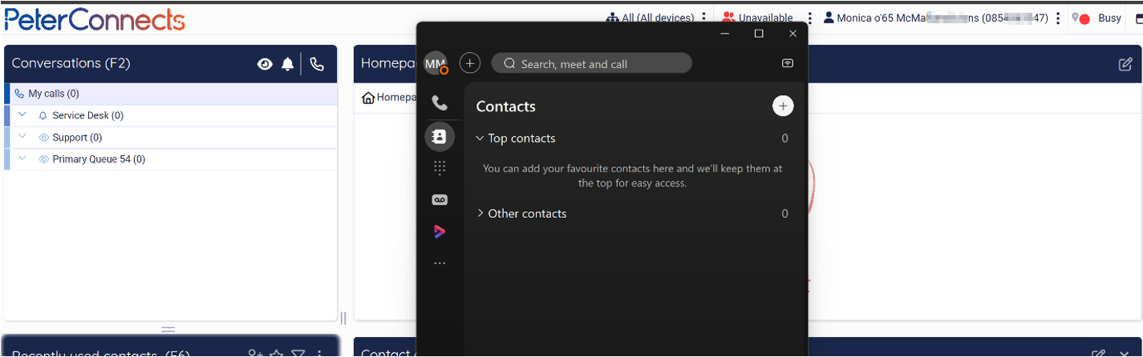
Task: Click the vertical splitter handle beside Conversations
Action: click(x=343, y=318)
